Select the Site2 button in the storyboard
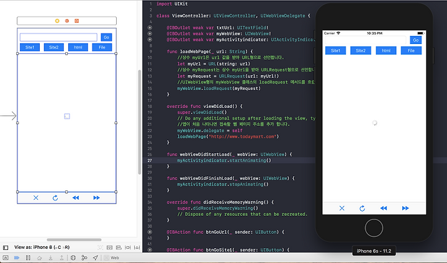The image size is (447, 263). coord(53,47)
